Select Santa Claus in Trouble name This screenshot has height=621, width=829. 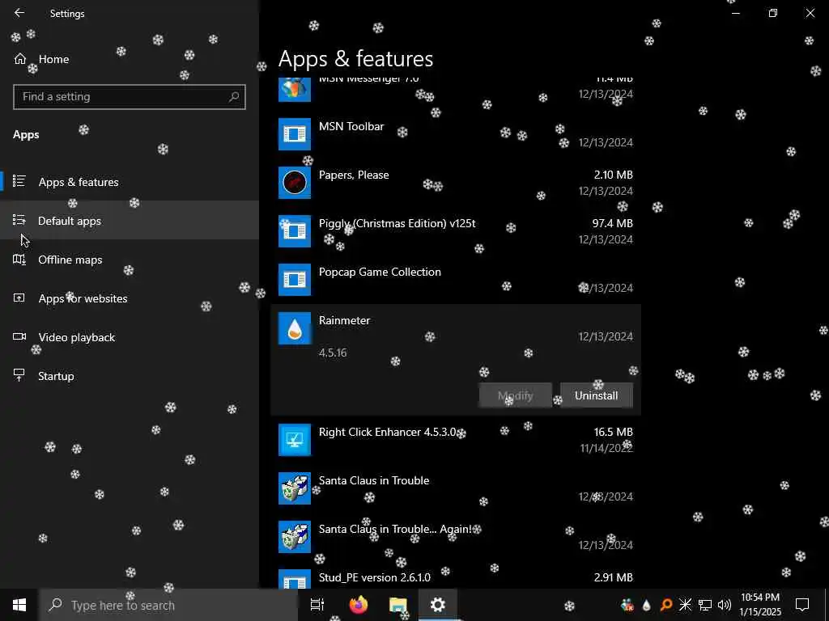tap(374, 480)
